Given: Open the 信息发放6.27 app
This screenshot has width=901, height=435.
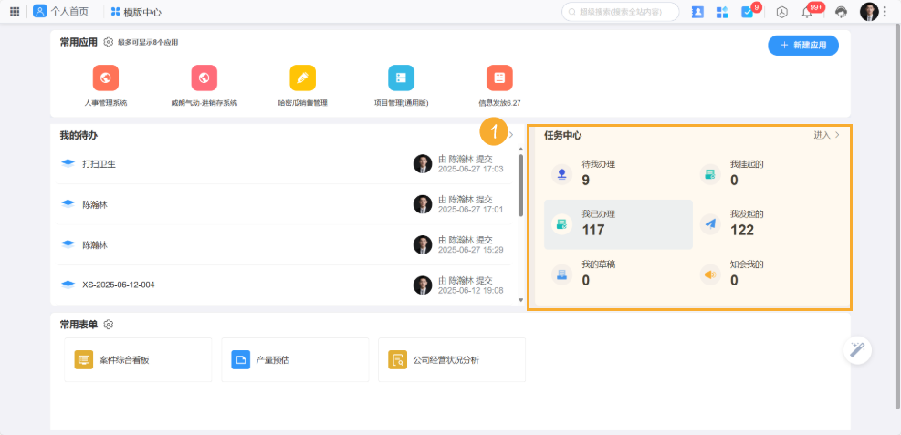Looking at the screenshot, I should click(x=499, y=78).
